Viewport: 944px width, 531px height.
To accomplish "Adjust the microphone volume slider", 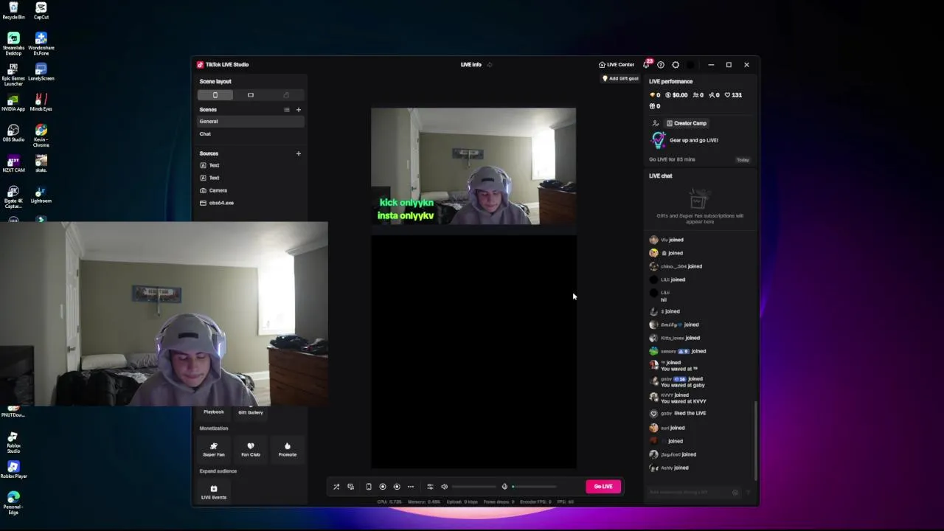I will tap(534, 487).
